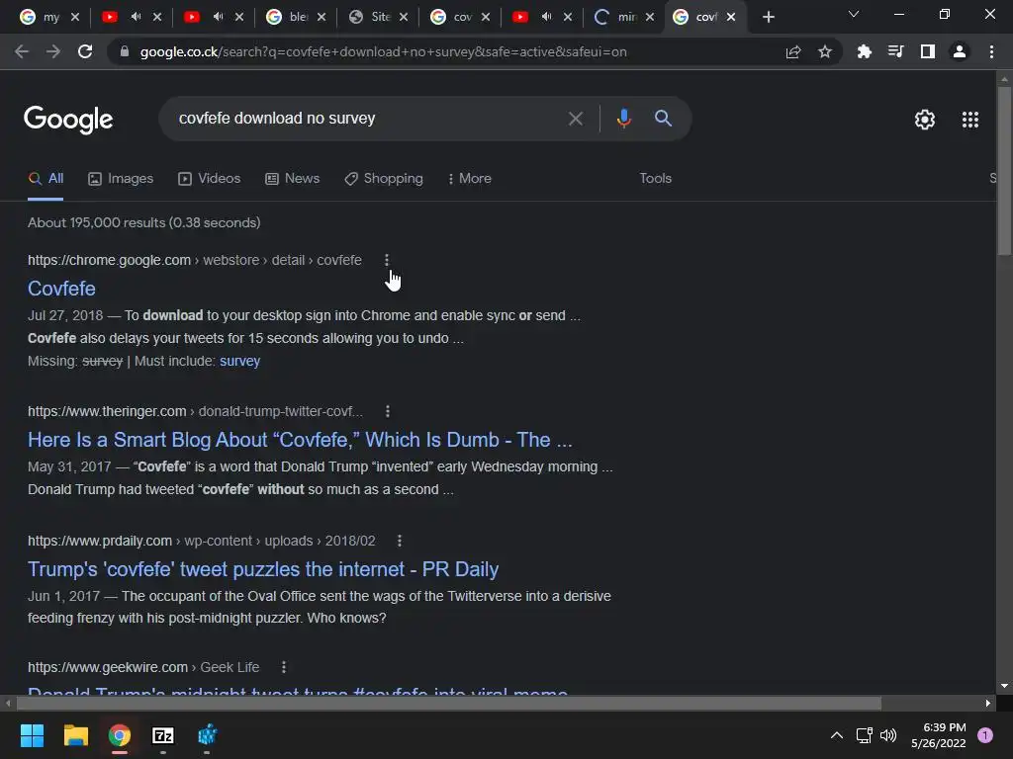1013x759 pixels.
Task: Open the network tray icon
Action: click(864, 735)
